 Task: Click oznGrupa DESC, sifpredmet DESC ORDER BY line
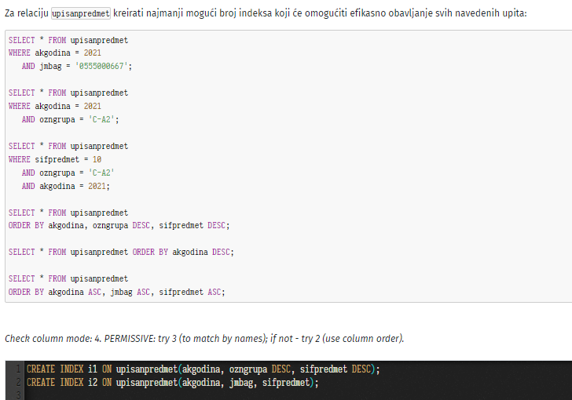(x=119, y=226)
